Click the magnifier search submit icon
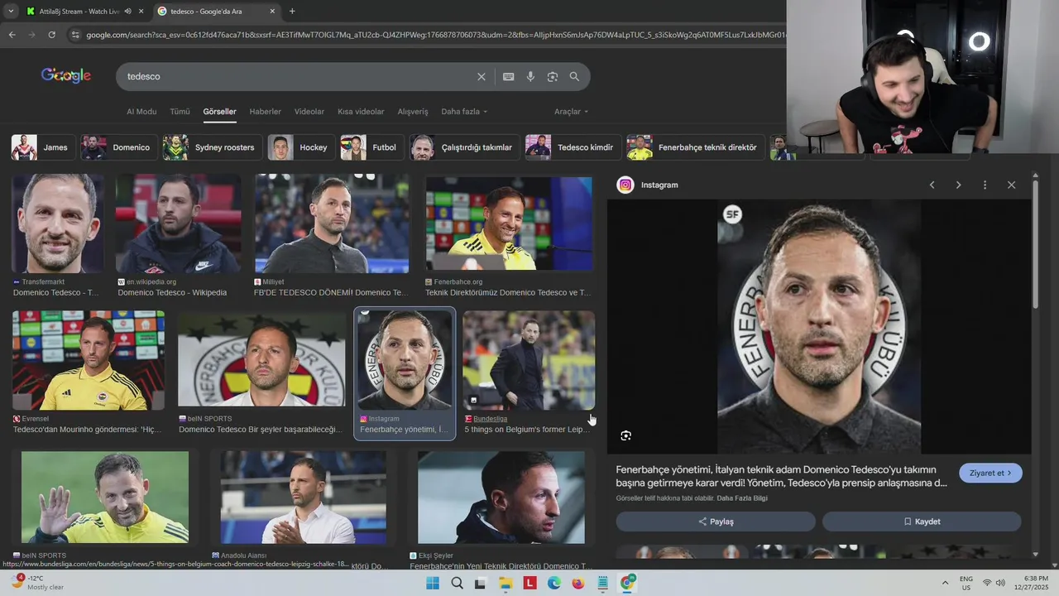Image resolution: width=1059 pixels, height=596 pixels. coord(574,76)
